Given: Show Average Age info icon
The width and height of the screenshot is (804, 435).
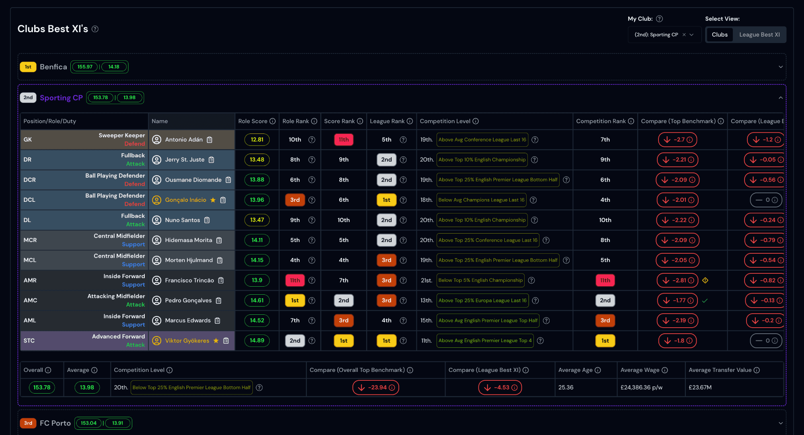Looking at the screenshot, I should point(598,370).
